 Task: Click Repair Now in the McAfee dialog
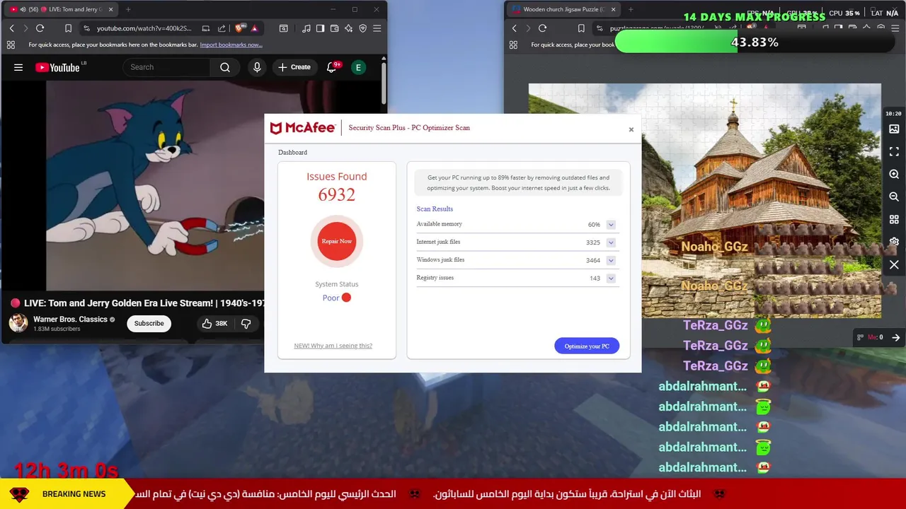coord(337,241)
